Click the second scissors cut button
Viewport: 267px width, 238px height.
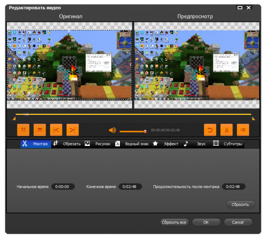(72, 130)
